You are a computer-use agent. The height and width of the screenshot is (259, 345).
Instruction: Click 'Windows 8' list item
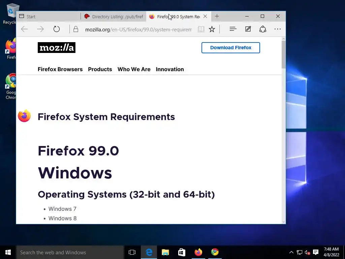tap(62, 218)
